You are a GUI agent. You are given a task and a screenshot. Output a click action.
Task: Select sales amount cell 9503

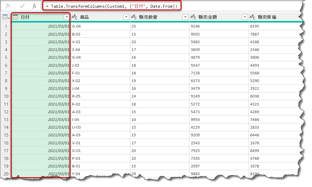[x=219, y=34]
